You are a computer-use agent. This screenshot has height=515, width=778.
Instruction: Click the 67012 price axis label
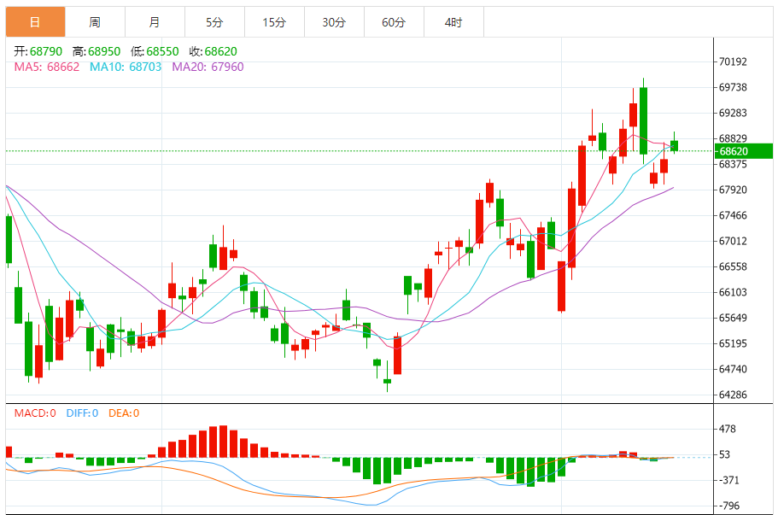(733, 241)
